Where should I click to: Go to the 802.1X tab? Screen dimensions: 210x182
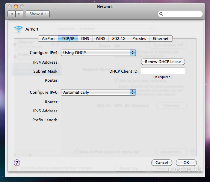pos(118,38)
